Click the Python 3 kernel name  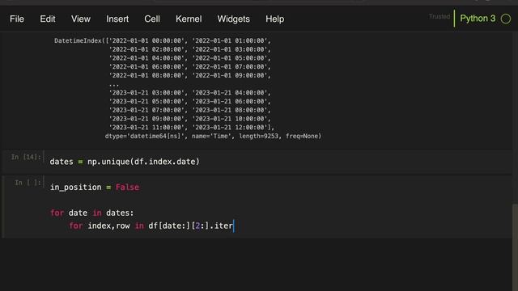(x=478, y=19)
